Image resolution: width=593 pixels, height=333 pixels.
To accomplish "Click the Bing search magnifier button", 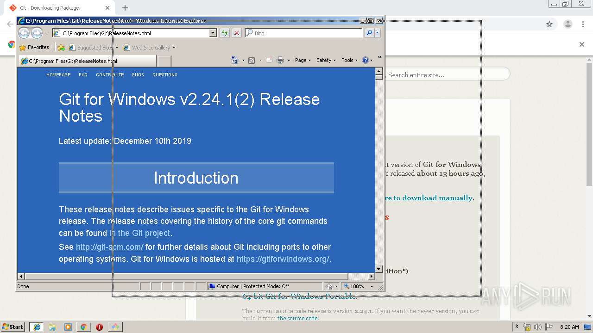I will (369, 33).
